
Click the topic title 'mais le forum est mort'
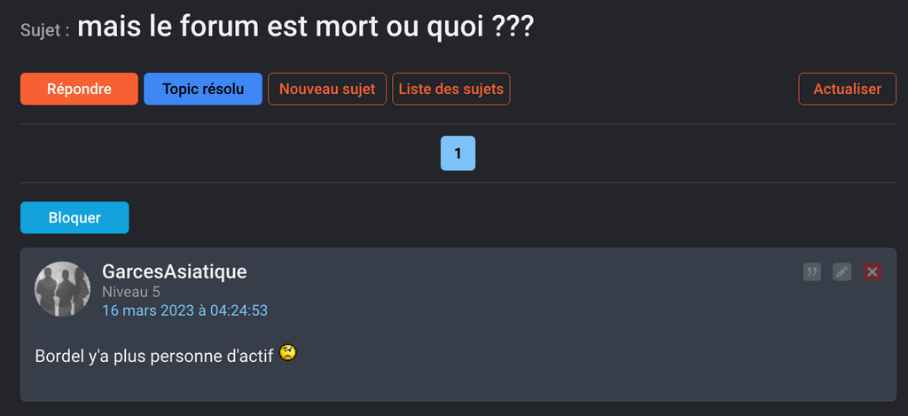point(305,27)
